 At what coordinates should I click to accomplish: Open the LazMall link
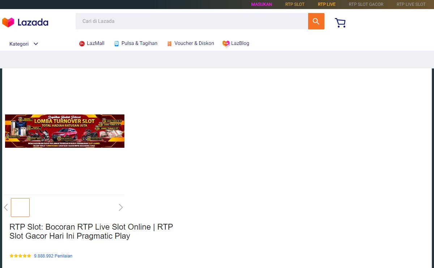(x=95, y=43)
